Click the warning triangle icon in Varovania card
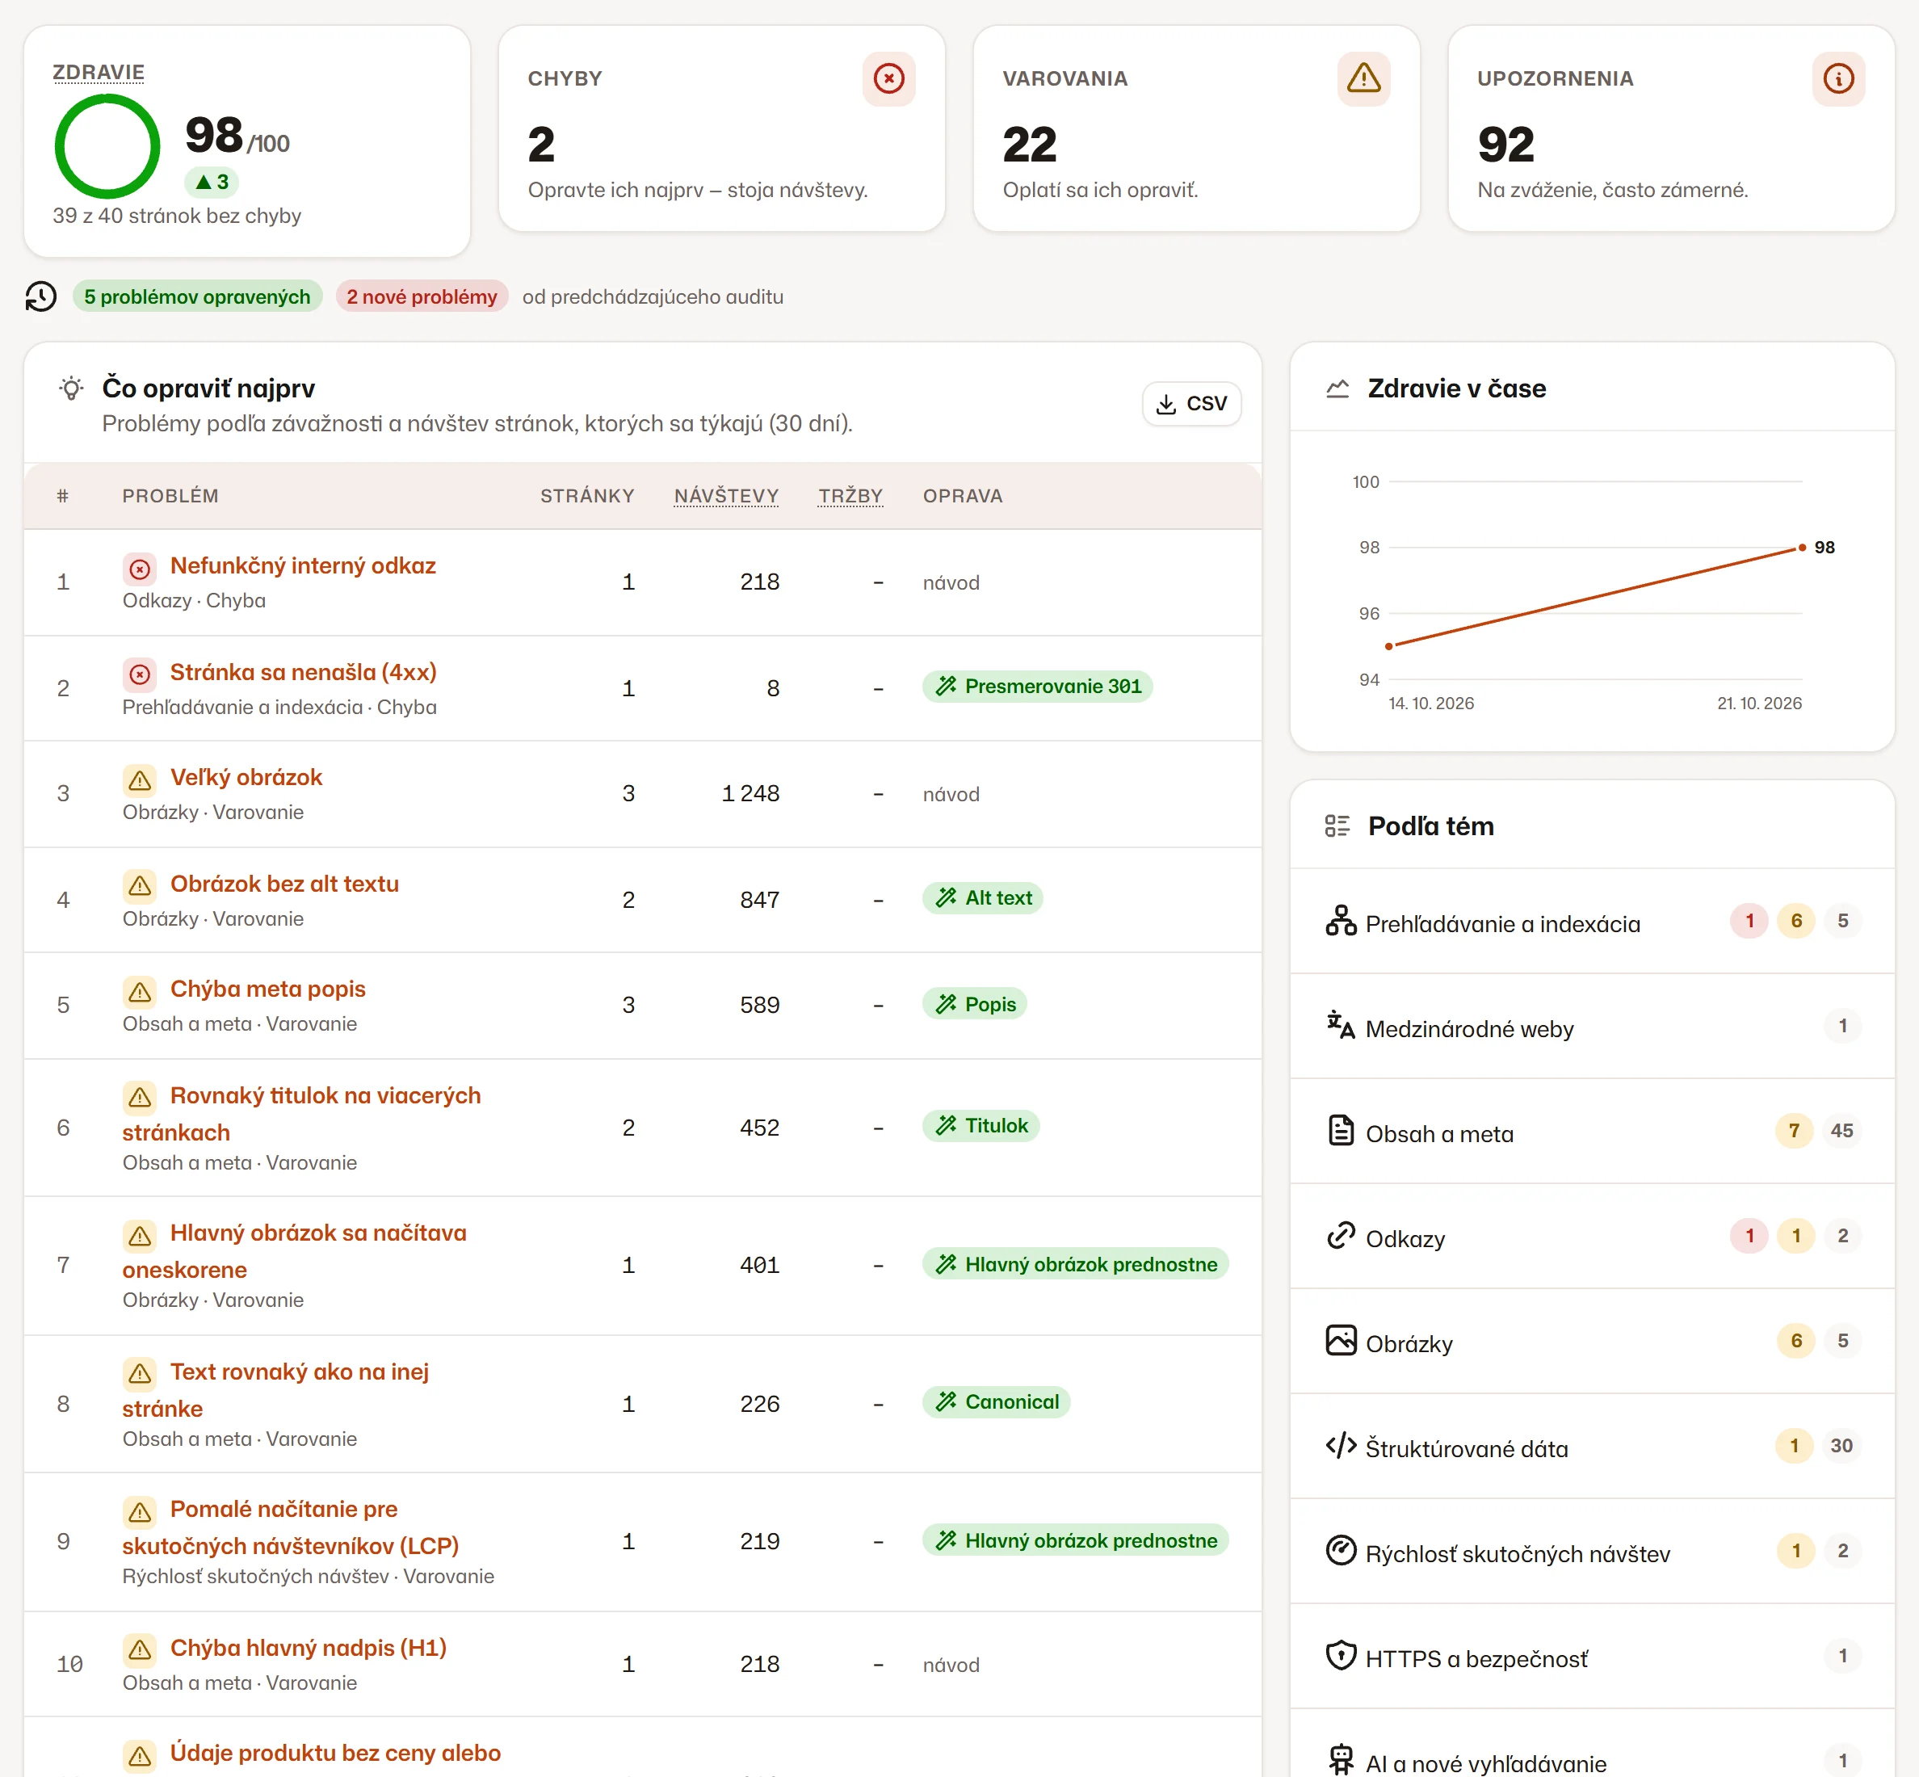Viewport: 1919px width, 1777px height. coord(1363,79)
